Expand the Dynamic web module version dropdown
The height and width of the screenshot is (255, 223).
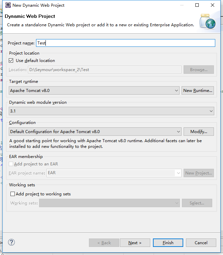coord(112,111)
